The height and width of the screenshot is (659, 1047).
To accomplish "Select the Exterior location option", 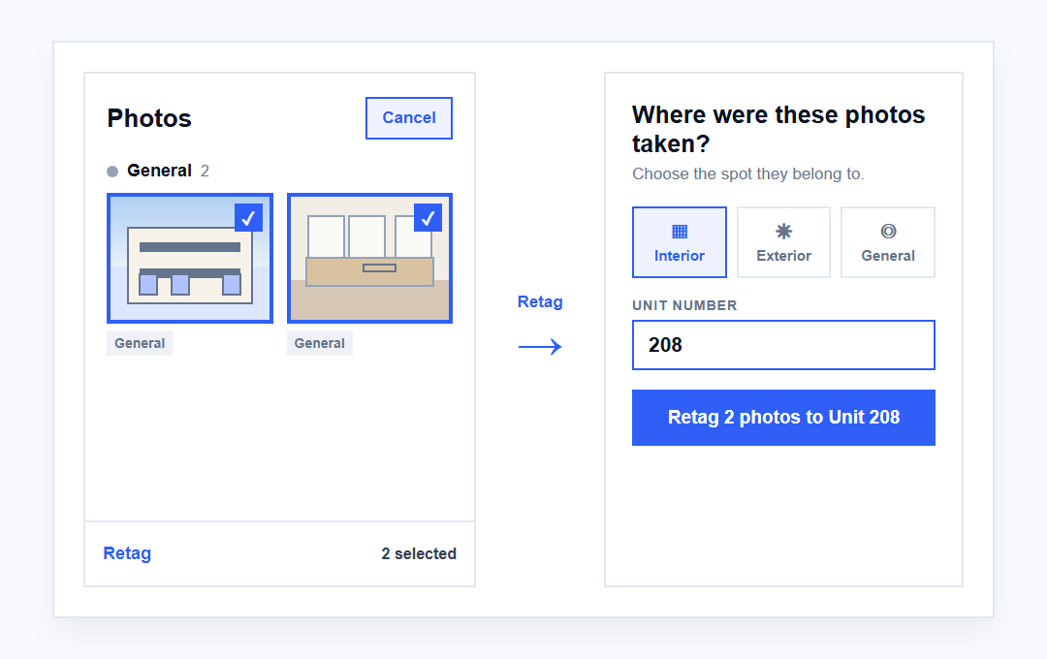I will tap(783, 242).
